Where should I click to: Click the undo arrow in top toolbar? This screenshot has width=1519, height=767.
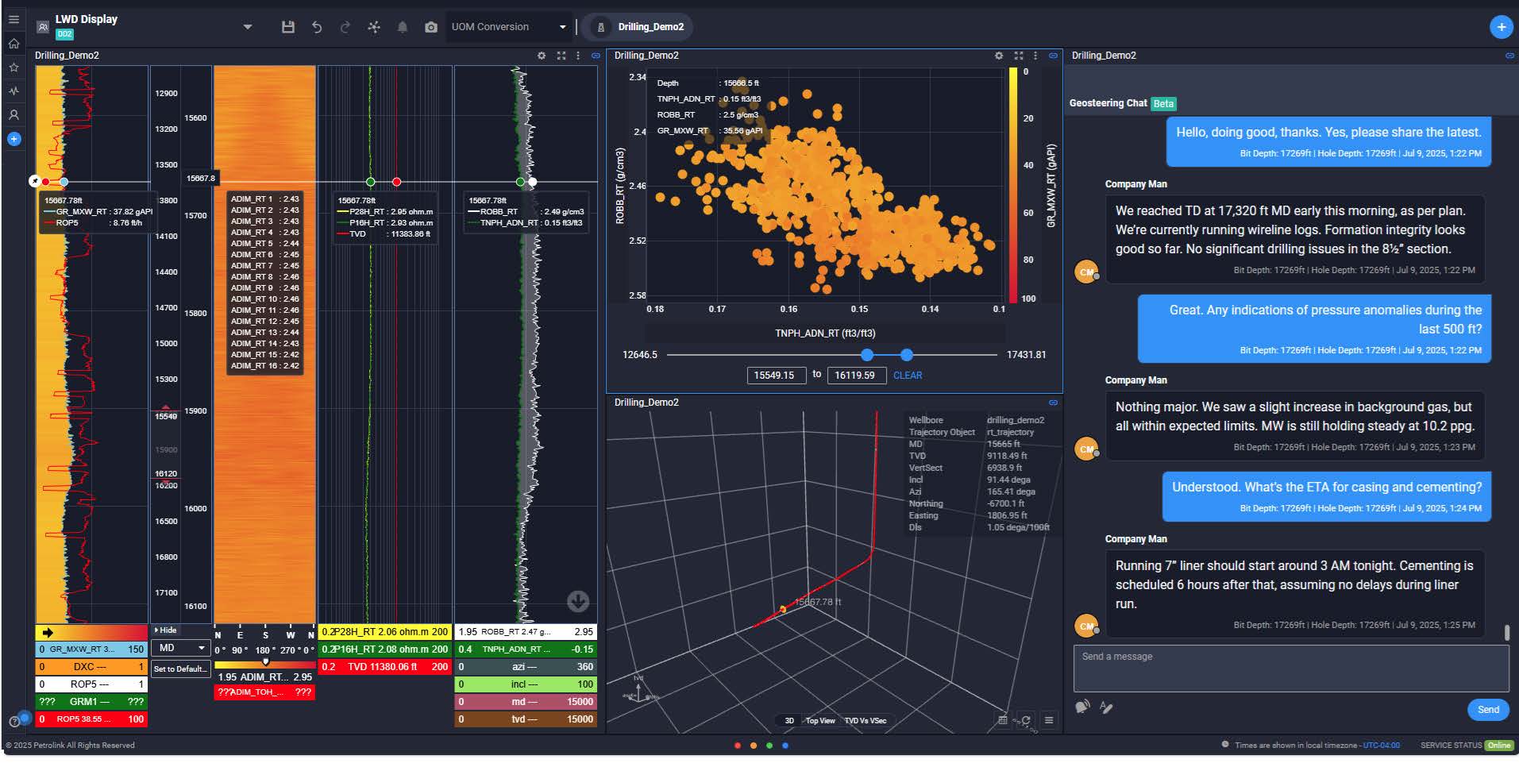tap(317, 27)
